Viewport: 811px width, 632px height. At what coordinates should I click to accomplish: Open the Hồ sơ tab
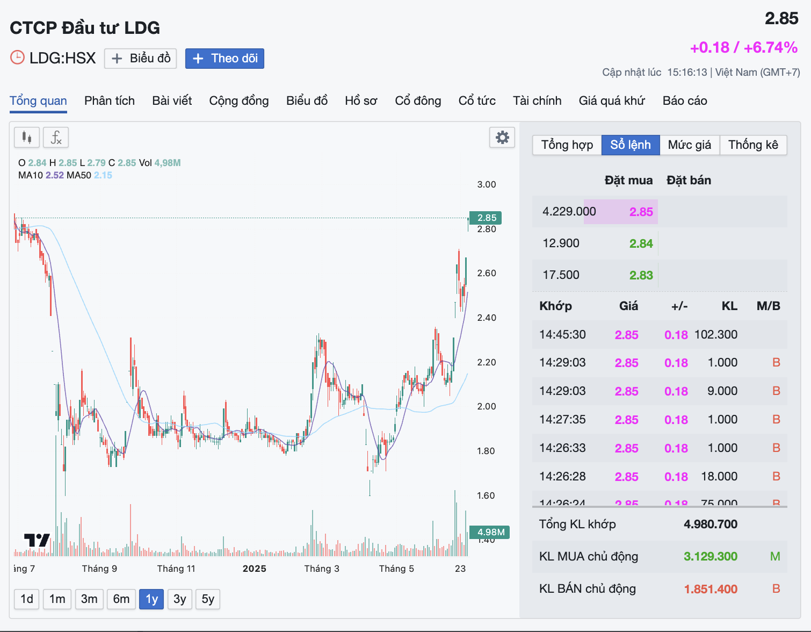361,101
